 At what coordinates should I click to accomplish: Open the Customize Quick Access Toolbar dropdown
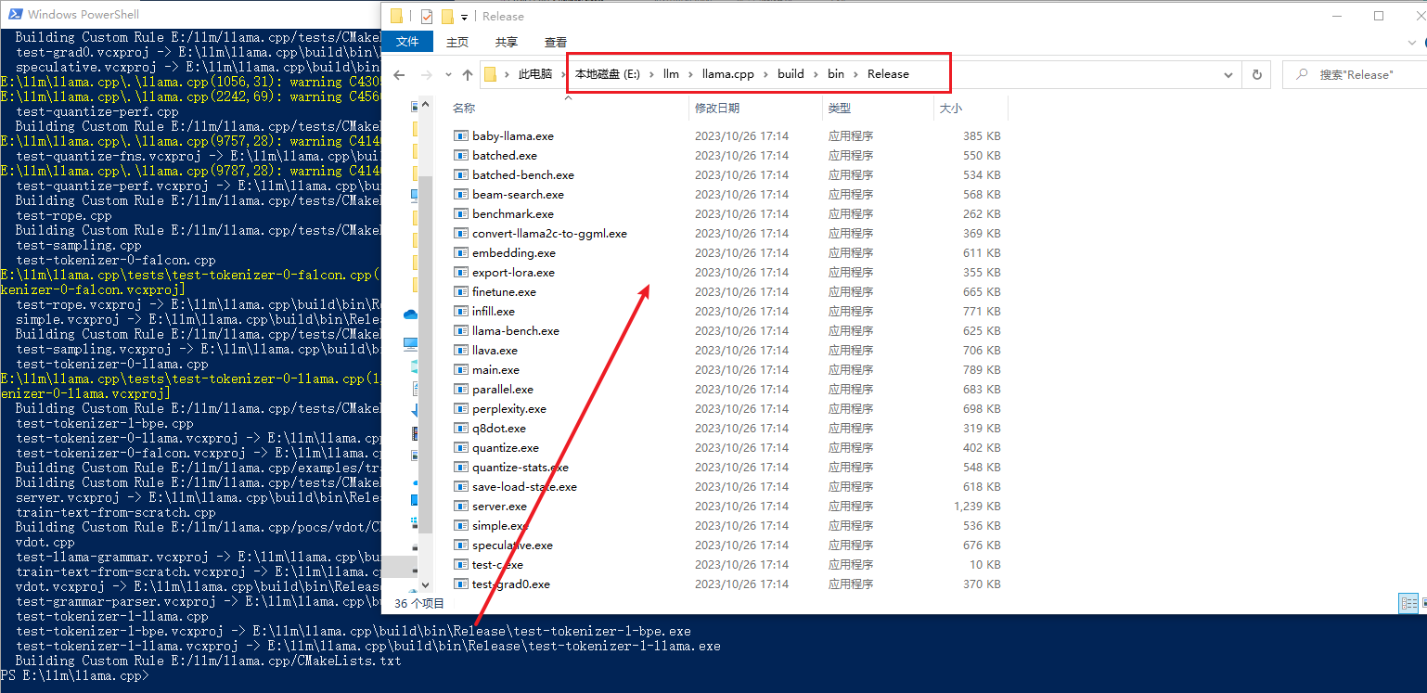click(x=464, y=17)
